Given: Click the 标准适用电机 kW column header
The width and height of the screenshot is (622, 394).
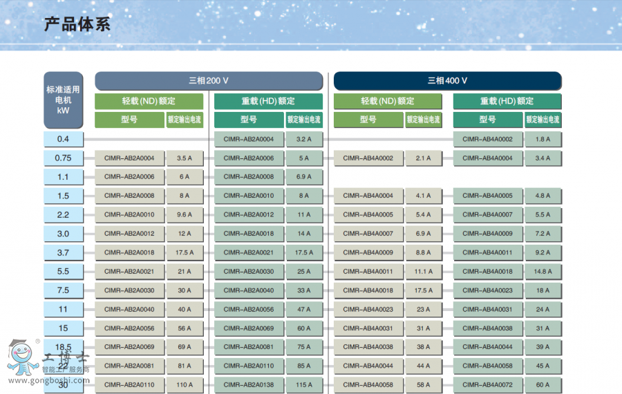Looking at the screenshot, I should [63, 100].
